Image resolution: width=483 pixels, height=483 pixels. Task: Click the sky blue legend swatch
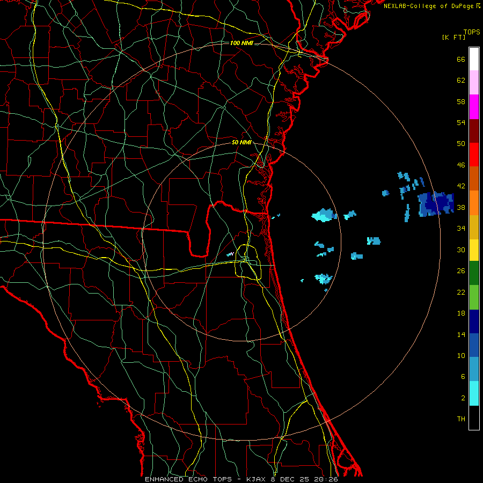pos(474,369)
